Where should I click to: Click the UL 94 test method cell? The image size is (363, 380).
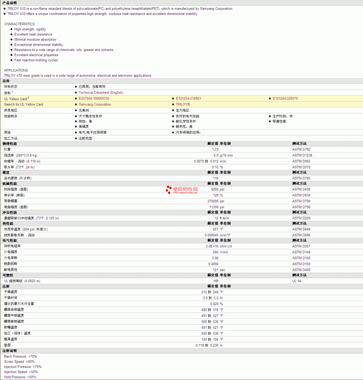296,281
